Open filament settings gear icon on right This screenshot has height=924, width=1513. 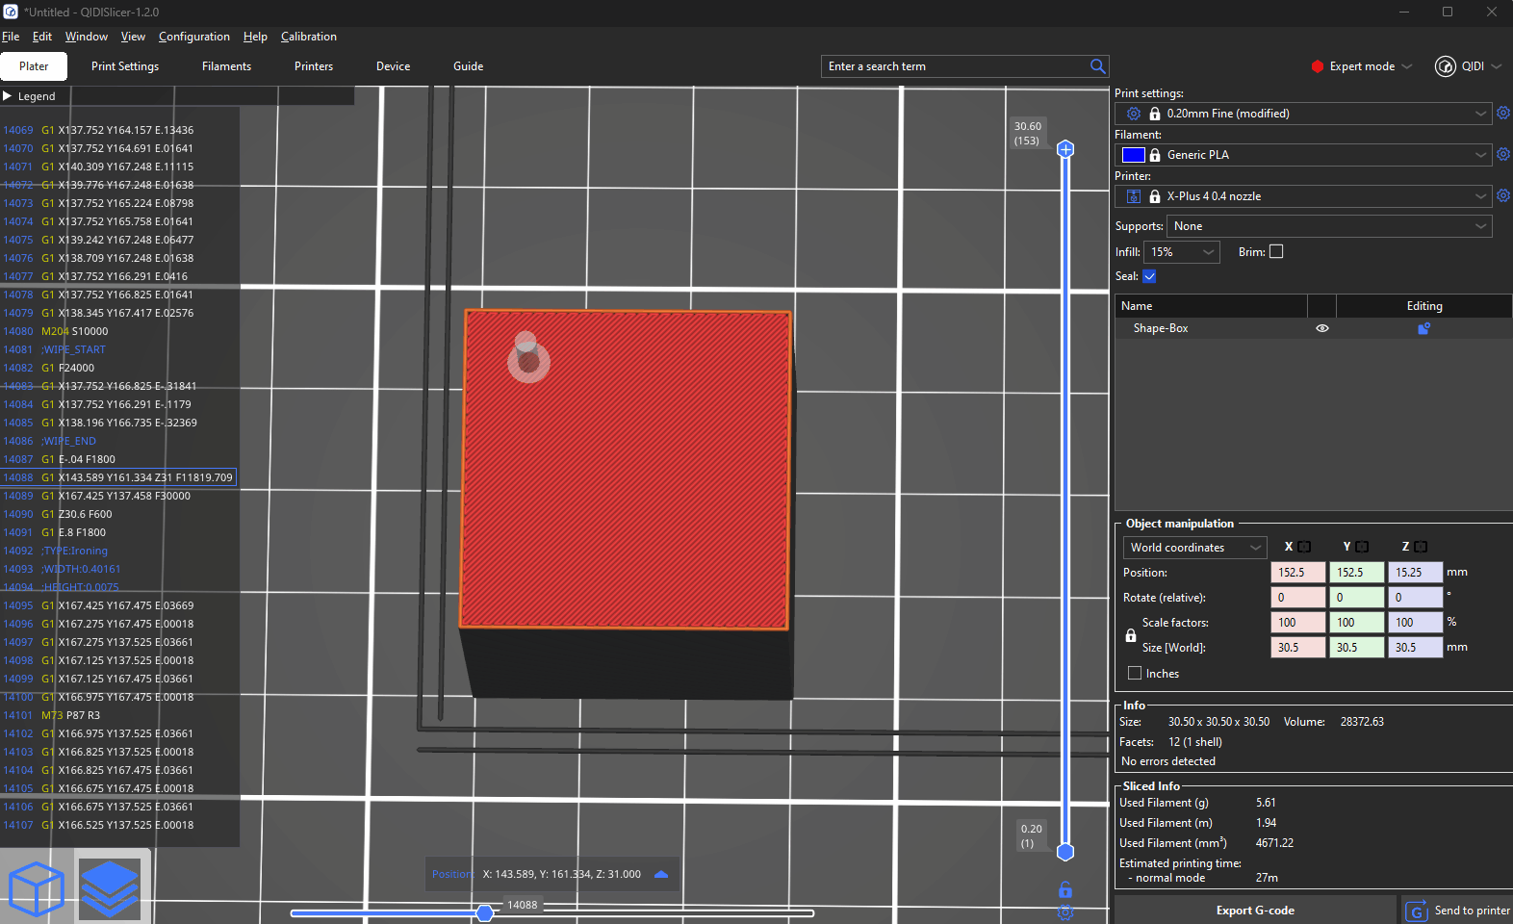point(1502,155)
